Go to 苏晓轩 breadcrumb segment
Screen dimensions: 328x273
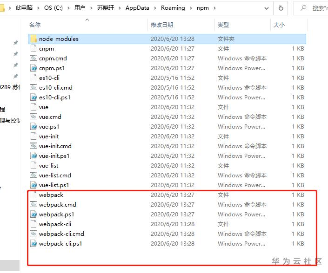[x=106, y=8]
